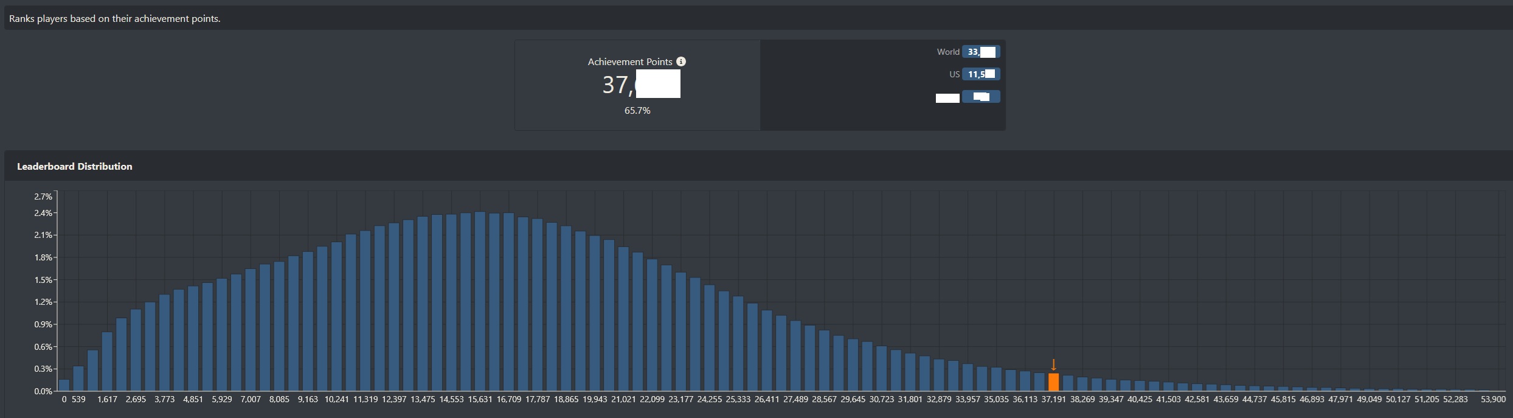Image resolution: width=1513 pixels, height=418 pixels.
Task: Click the 13,475 x-axis label
Action: [423, 399]
